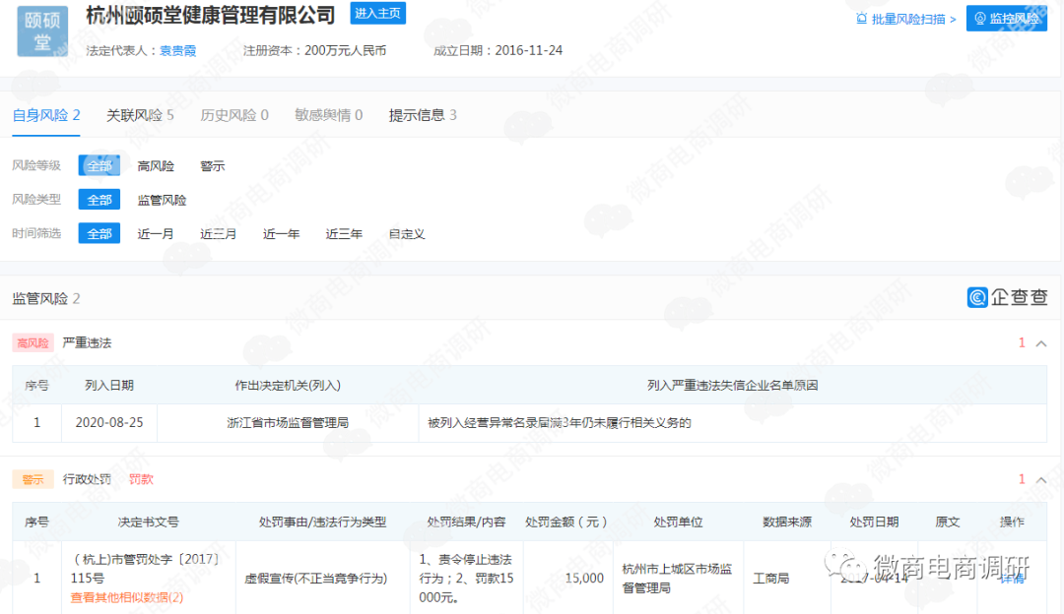This screenshot has height=614, width=1064.
Task: Select 监管风险 as risk type
Action: coord(162,199)
